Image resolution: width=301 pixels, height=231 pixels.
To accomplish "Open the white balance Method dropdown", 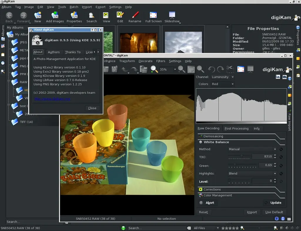I will [x=251, y=149].
